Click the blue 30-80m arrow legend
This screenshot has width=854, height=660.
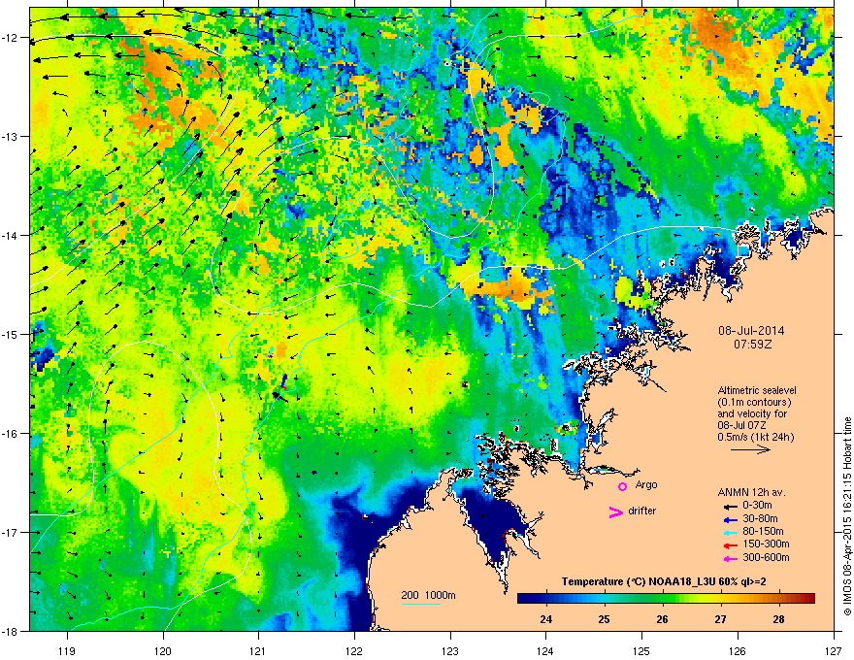pyautogui.click(x=730, y=520)
